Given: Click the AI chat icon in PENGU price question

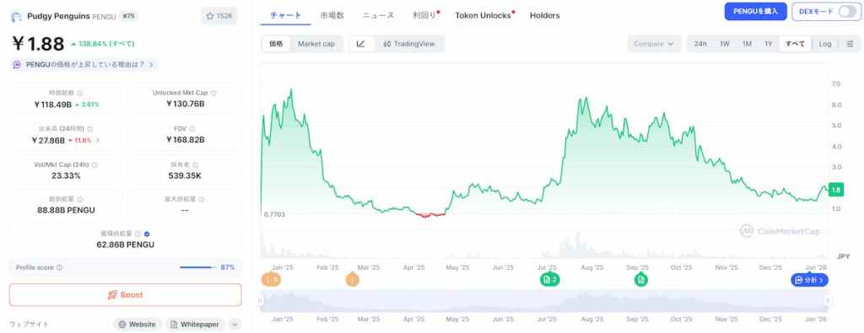Looking at the screenshot, I should pos(18,64).
